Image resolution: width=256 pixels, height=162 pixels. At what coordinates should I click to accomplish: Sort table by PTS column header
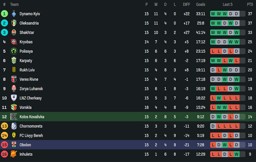tap(250, 5)
